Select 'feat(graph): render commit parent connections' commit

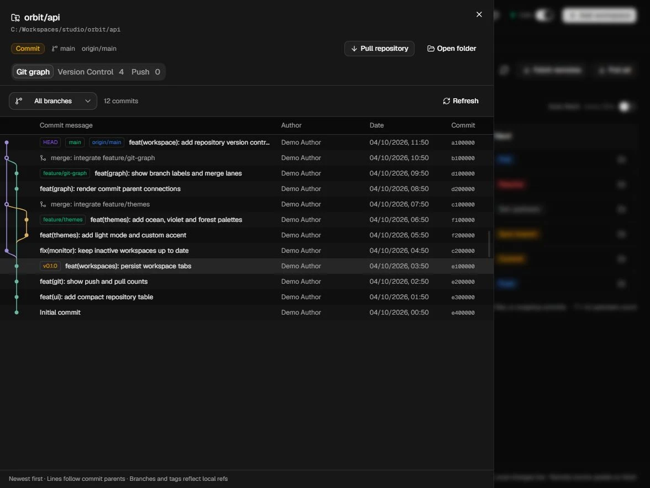(247, 189)
